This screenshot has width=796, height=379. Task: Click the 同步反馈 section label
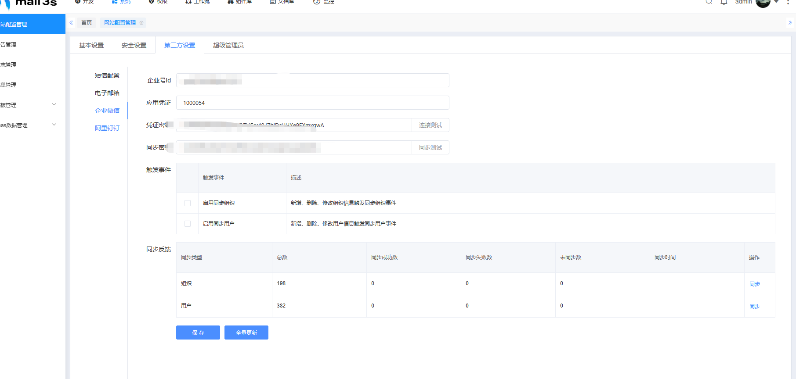159,249
